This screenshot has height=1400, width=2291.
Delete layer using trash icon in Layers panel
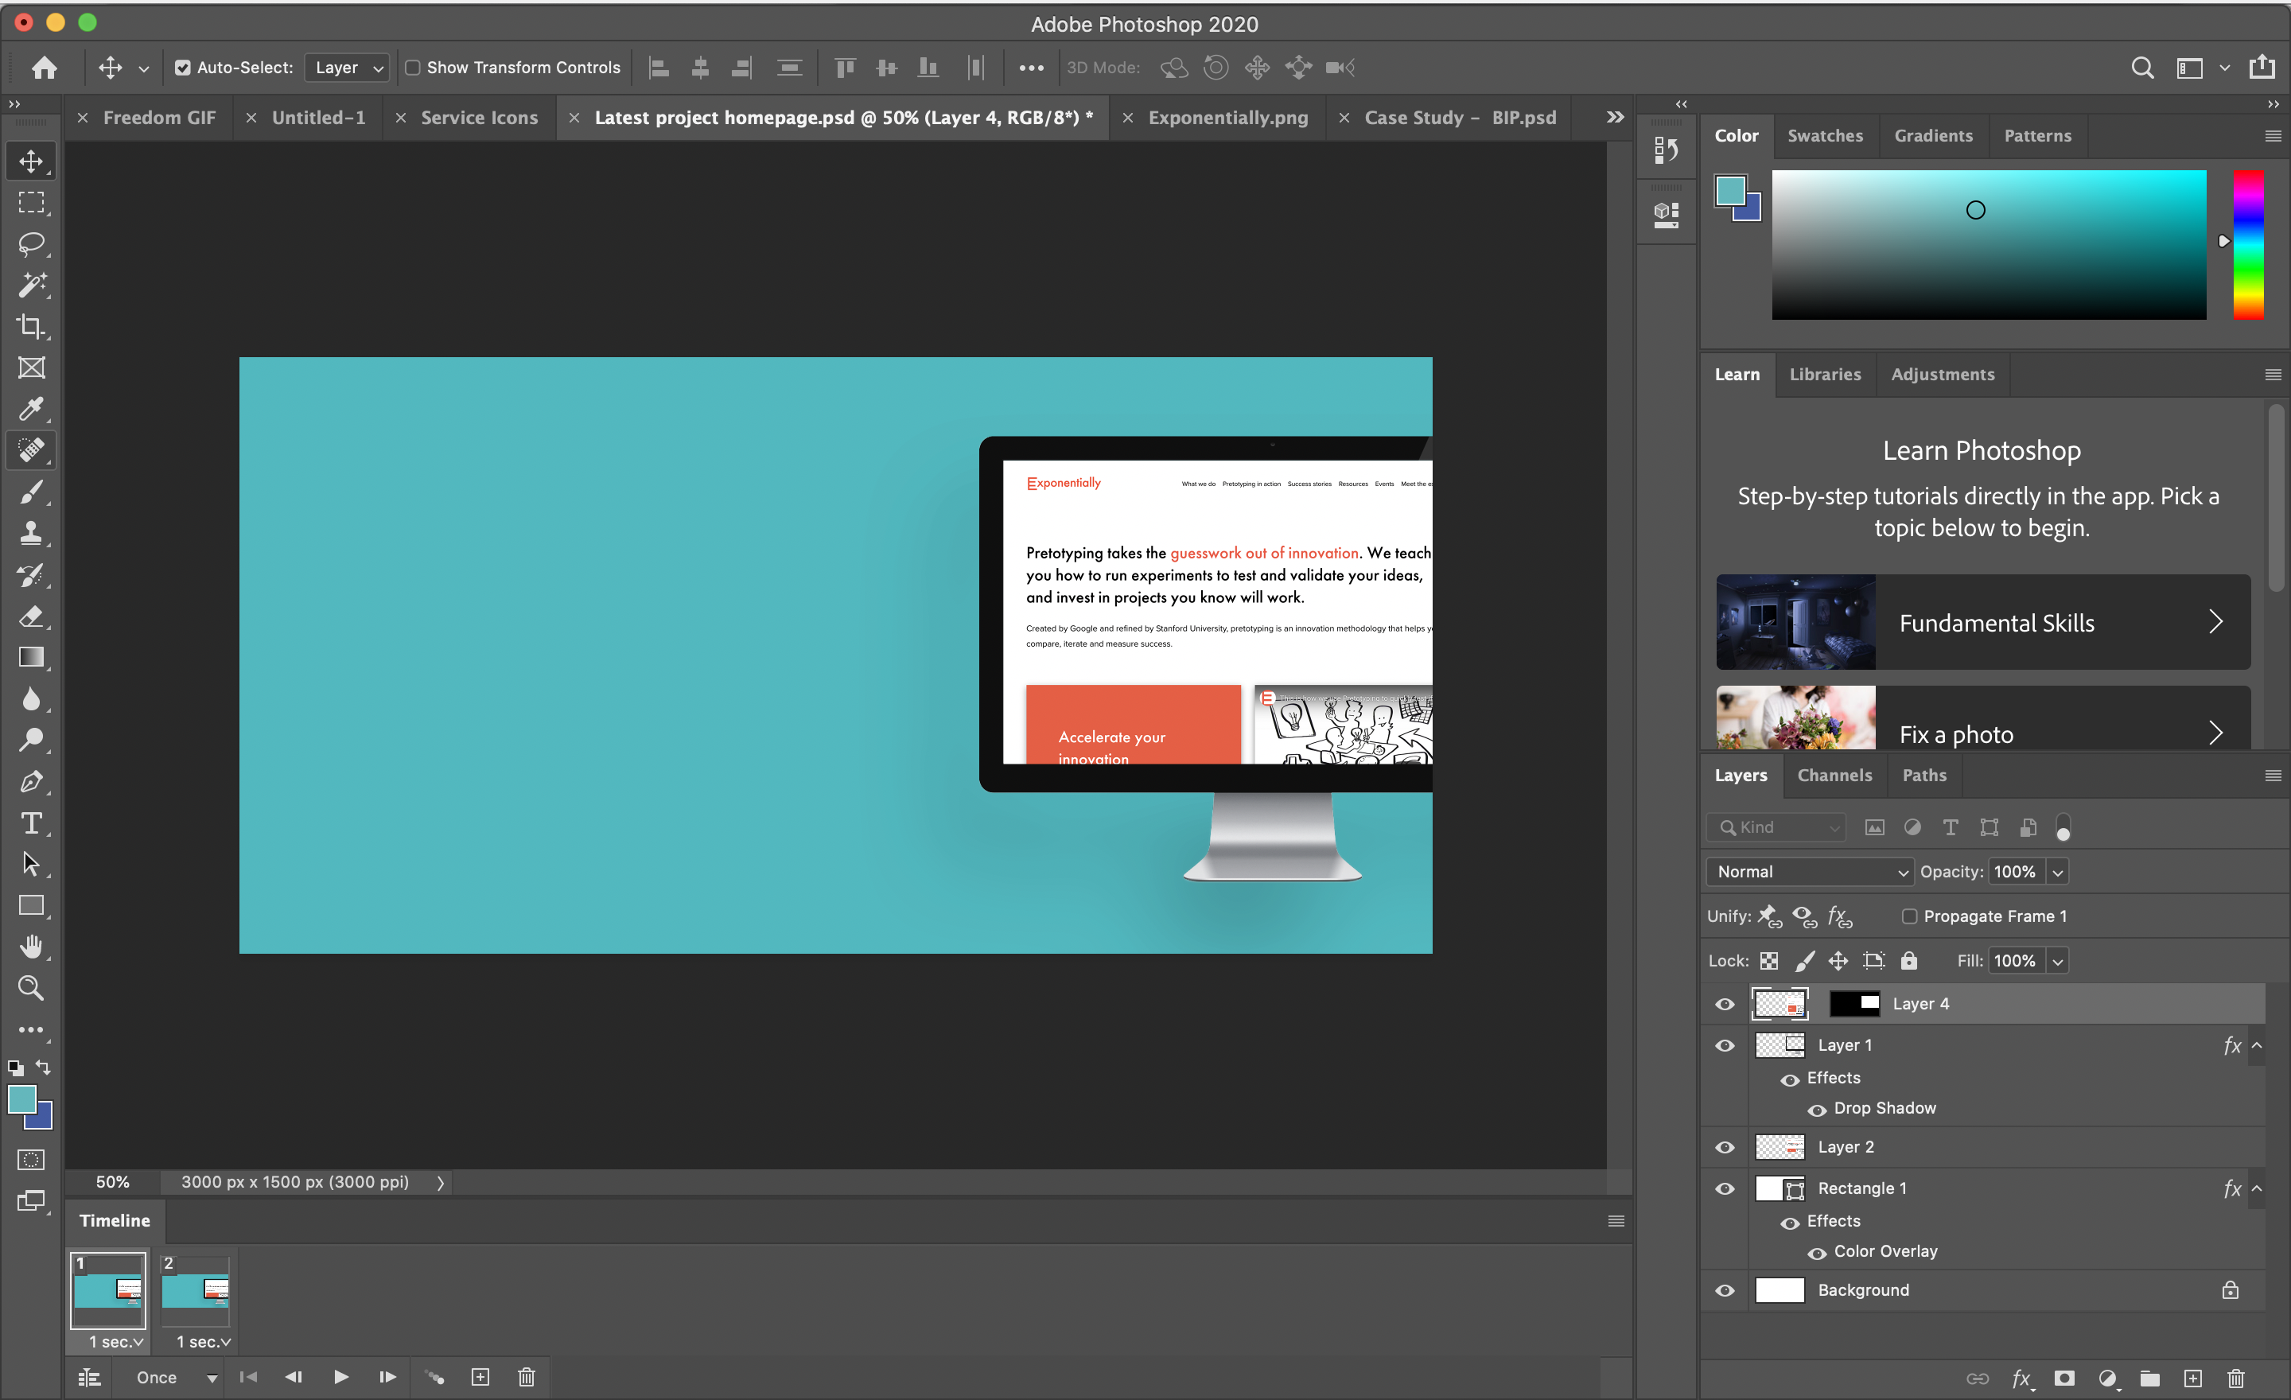(x=2236, y=1378)
